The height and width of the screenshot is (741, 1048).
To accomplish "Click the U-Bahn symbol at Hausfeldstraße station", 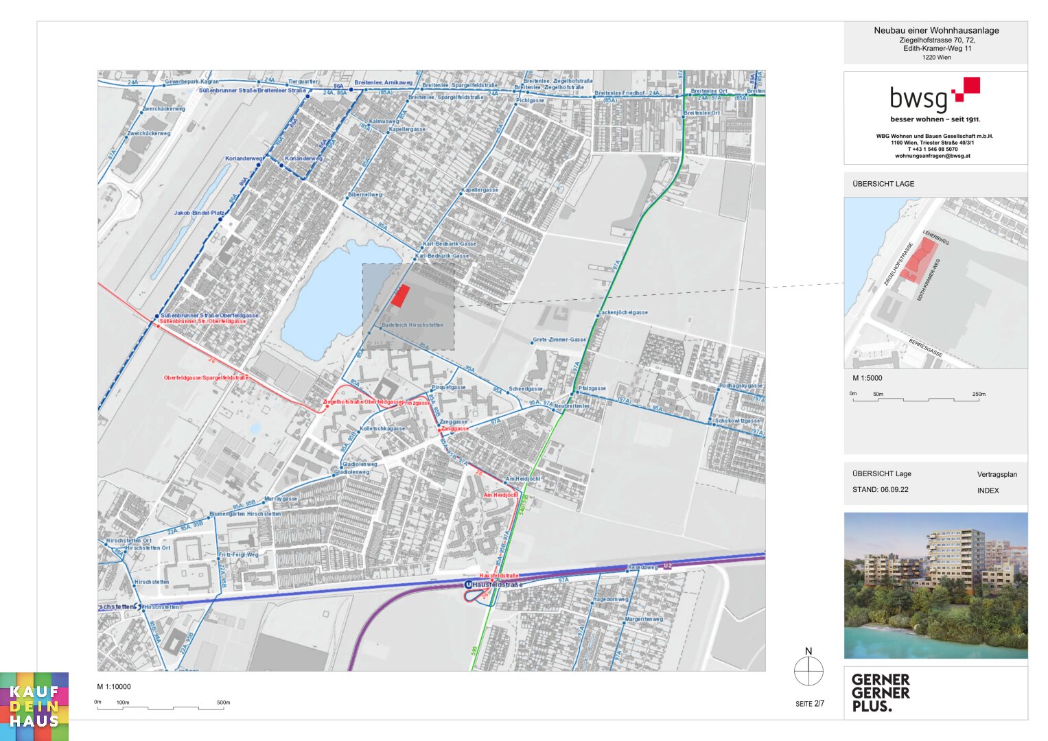I will 468,585.
